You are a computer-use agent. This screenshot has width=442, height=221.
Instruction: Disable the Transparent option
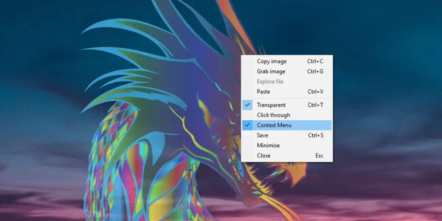tap(287, 105)
